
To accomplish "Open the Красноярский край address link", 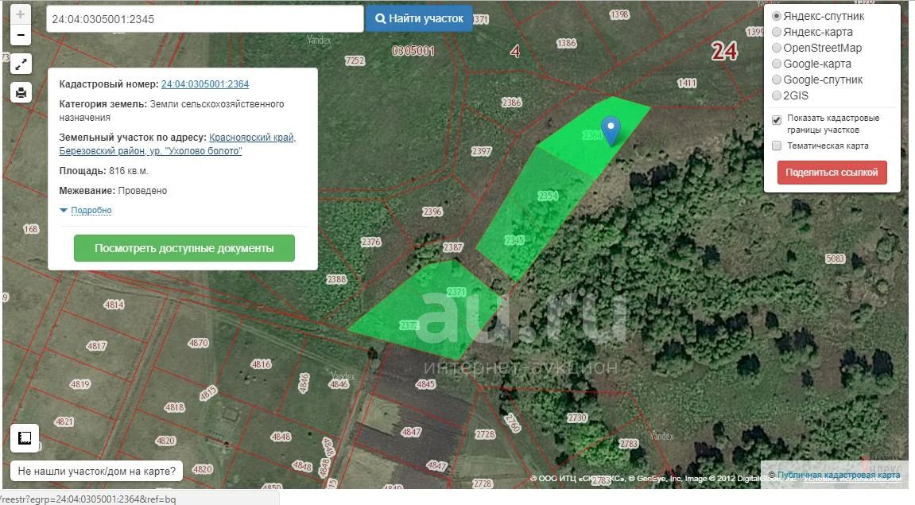I will pyautogui.click(x=252, y=138).
